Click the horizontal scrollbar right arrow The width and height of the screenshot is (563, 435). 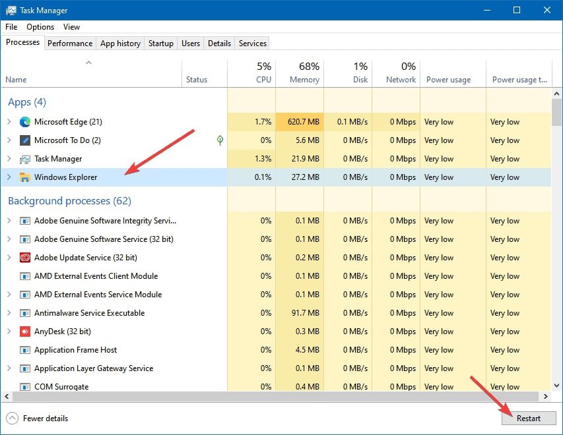[x=546, y=396]
